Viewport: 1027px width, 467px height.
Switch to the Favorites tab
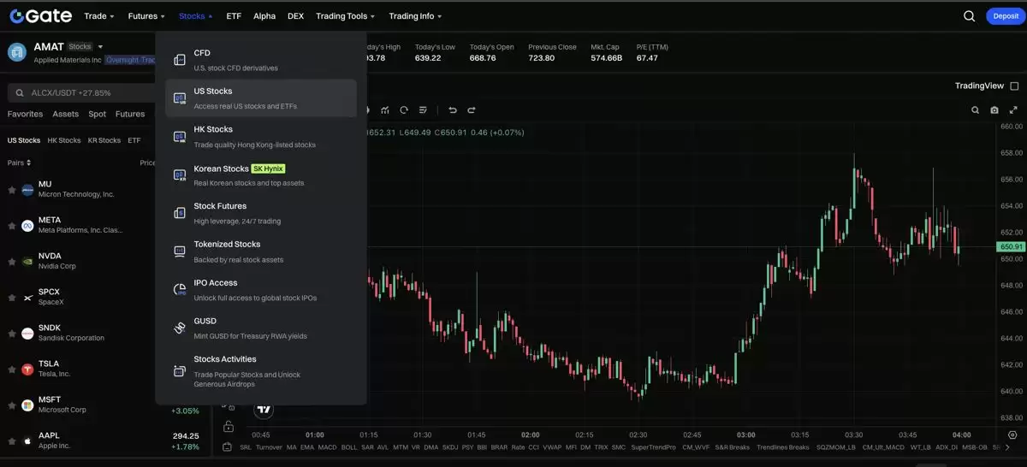[25, 114]
